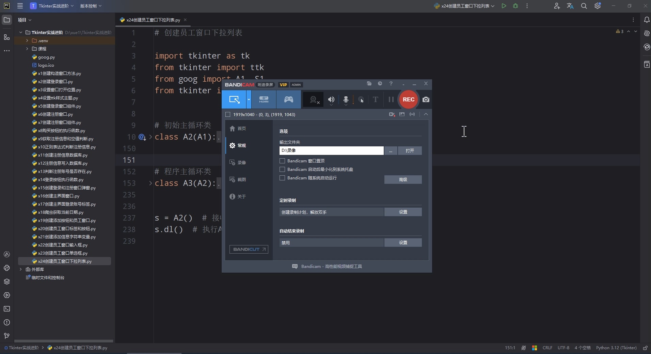The height and width of the screenshot is (354, 651).
Task: Open the PyCharm main hamburger menu
Action: tap(20, 6)
